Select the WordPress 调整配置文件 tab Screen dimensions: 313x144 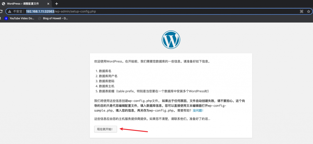pos(25,4)
